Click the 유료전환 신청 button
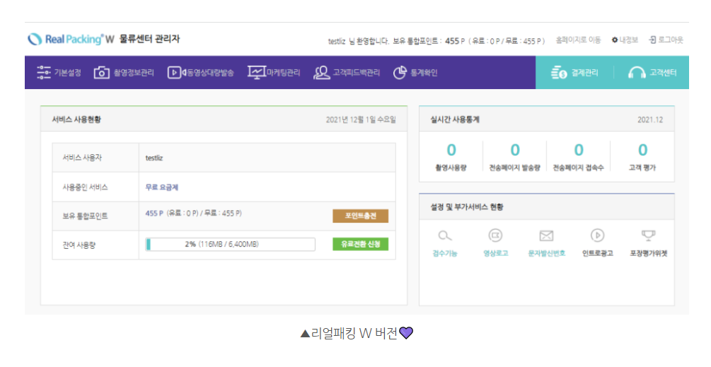This screenshot has width=711, height=367. [x=361, y=244]
